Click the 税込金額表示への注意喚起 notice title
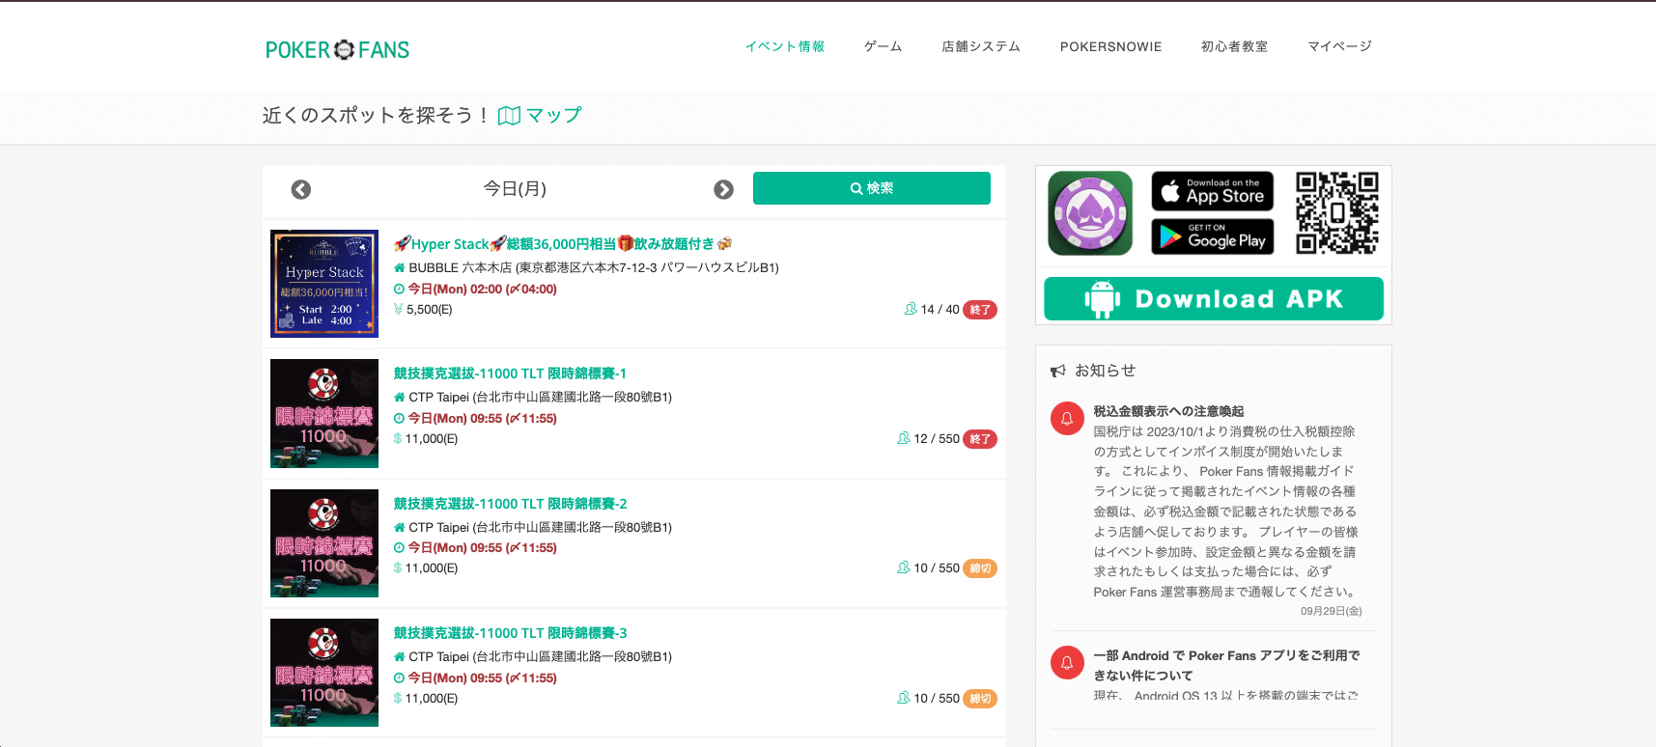 tap(1168, 411)
